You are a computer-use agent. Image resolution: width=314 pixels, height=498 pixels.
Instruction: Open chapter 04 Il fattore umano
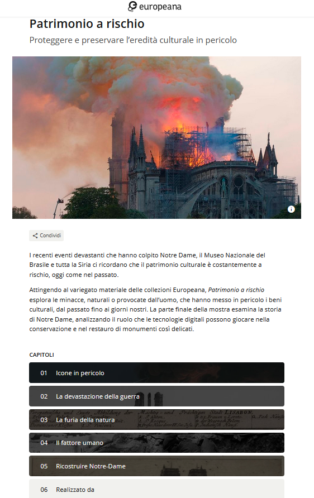[x=156, y=443]
